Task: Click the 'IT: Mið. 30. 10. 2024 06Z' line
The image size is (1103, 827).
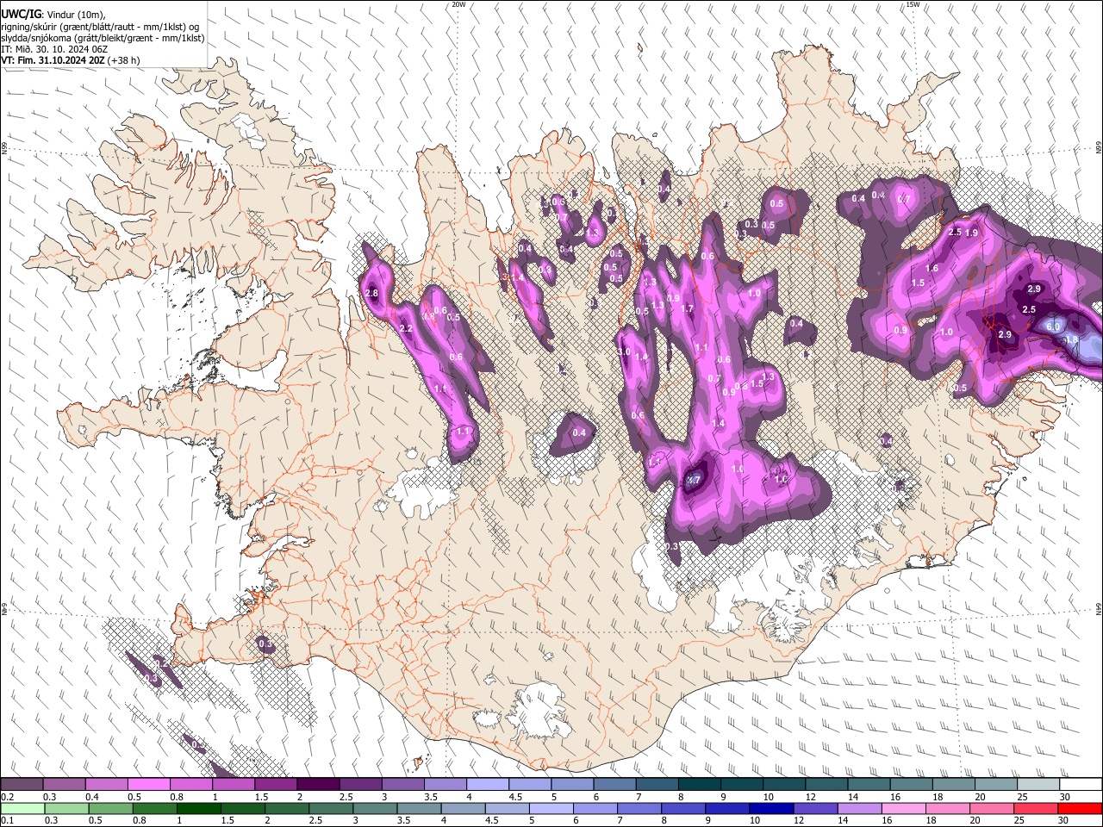Action: point(55,49)
